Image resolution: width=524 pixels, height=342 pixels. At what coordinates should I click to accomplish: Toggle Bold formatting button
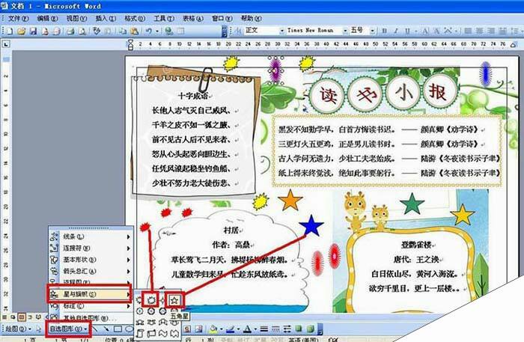pyautogui.click(x=384, y=31)
